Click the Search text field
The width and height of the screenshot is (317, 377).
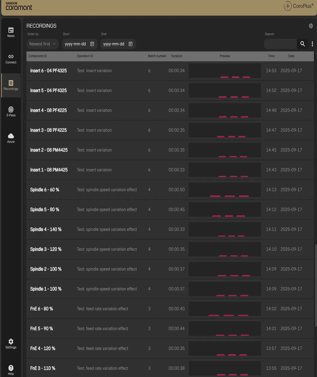coord(280,44)
